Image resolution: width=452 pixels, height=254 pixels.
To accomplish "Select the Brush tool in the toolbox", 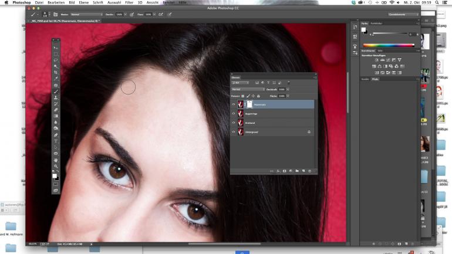I will [x=56, y=92].
